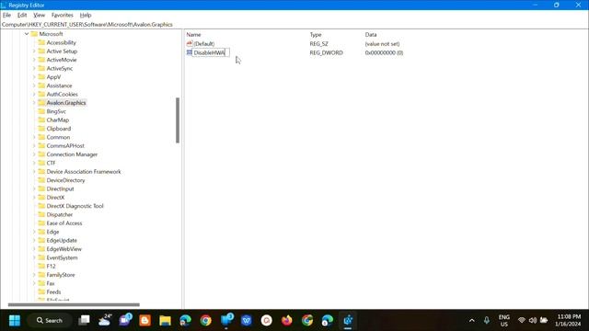Open the clock showing 11:08 PM
The height and width of the screenshot is (331, 589).
569,321
